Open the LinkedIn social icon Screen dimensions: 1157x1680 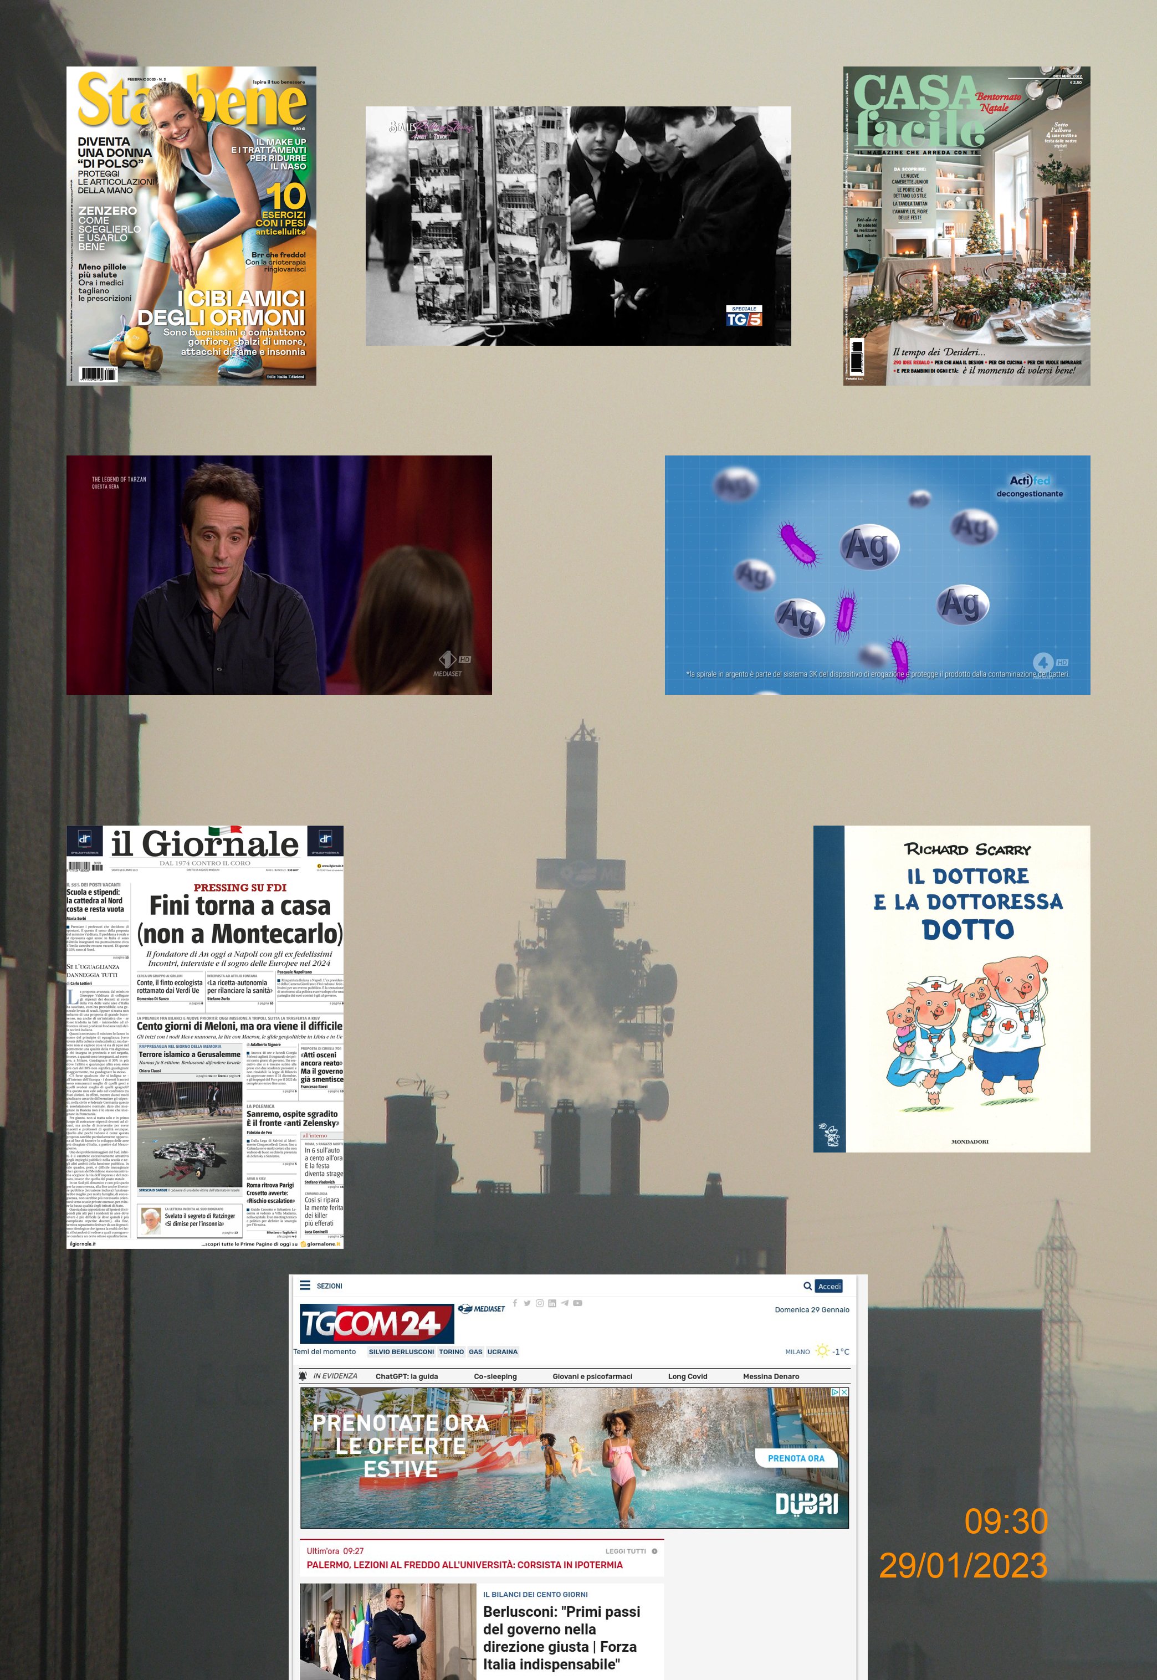pyautogui.click(x=552, y=1303)
